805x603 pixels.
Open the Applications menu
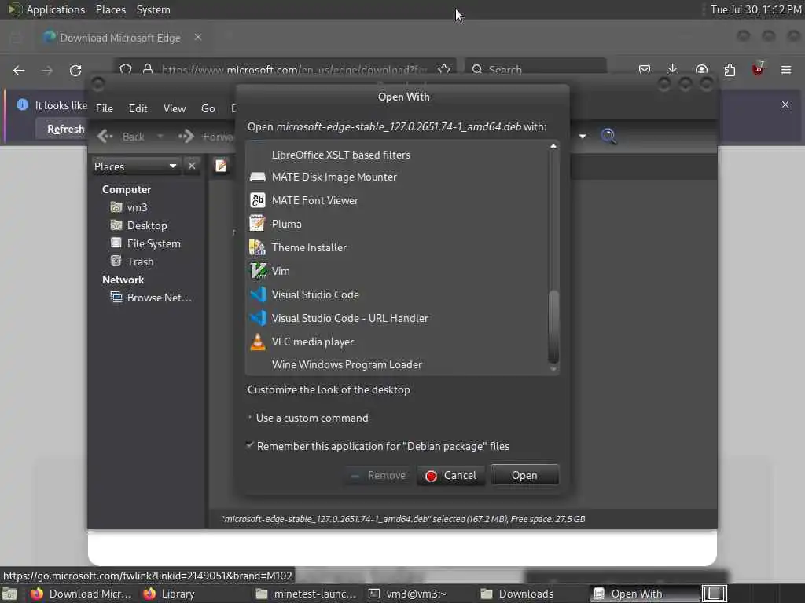coord(56,9)
